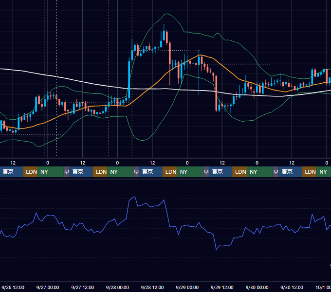Screen dimensions: 331x292
Task: Select the LDN session block on 9/28
Action: tap(170, 172)
